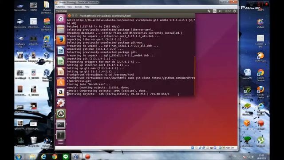Click the Windows taskbar clock
Image resolution: width=284 pixels, height=160 pixels.
point(261,157)
